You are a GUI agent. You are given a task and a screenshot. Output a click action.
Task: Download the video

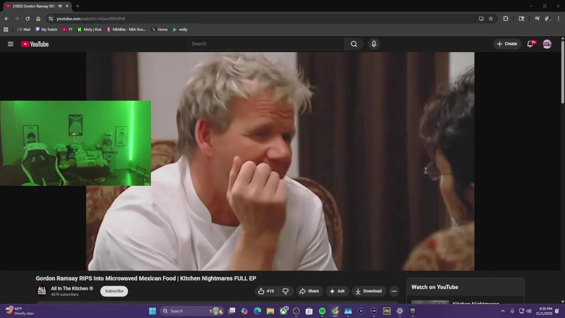coord(369,291)
